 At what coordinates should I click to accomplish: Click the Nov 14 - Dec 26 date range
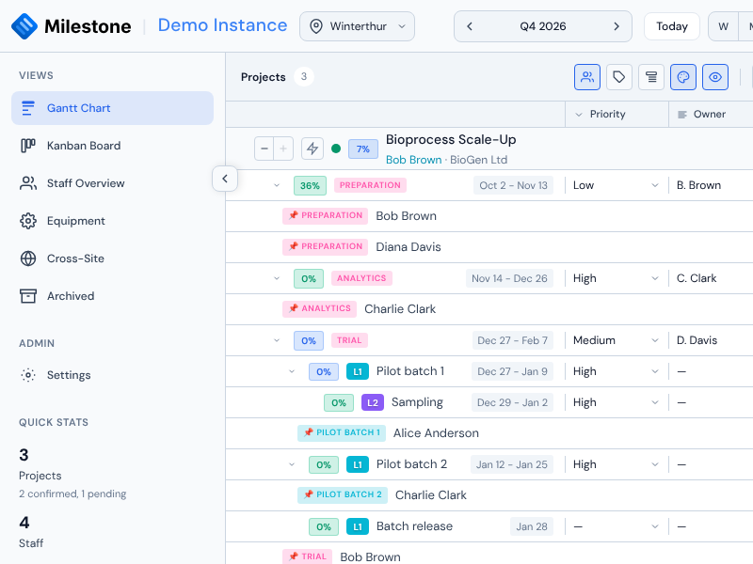click(509, 278)
